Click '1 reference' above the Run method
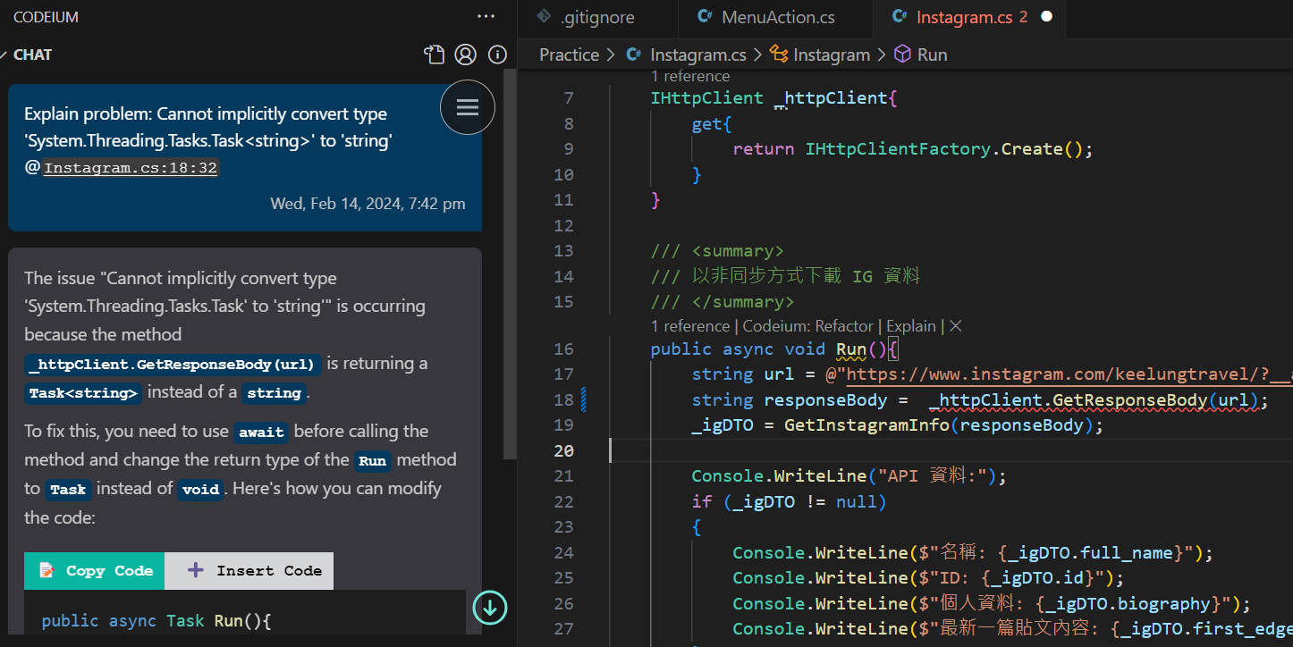Screen dimensions: 1293x647 click(x=690, y=326)
